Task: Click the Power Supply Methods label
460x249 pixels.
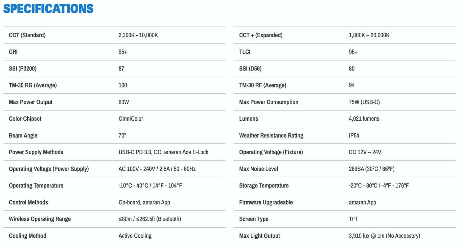Action: 36,152
